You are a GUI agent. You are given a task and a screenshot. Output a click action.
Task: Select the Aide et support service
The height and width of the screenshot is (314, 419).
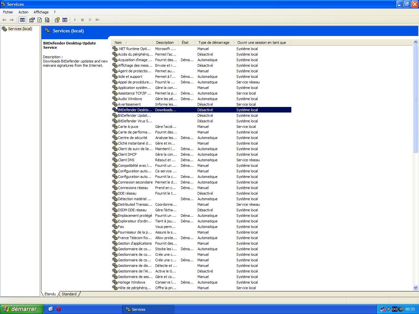(201, 77)
